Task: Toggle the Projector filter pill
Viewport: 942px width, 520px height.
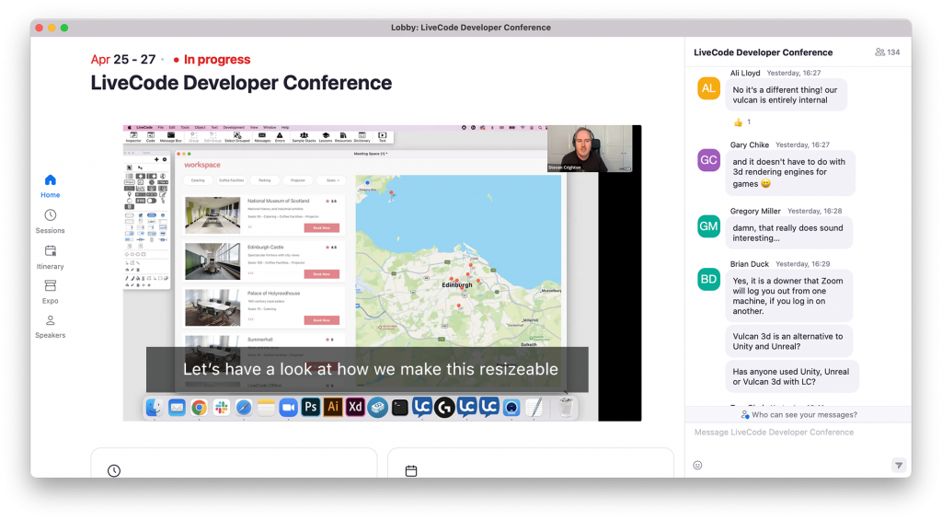Action: (297, 180)
